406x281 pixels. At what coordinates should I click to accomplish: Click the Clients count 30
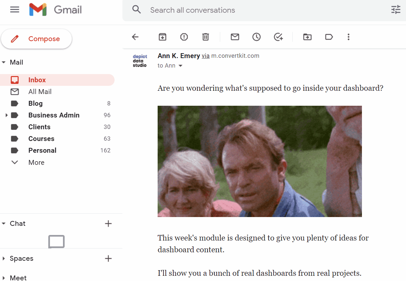[x=107, y=127]
